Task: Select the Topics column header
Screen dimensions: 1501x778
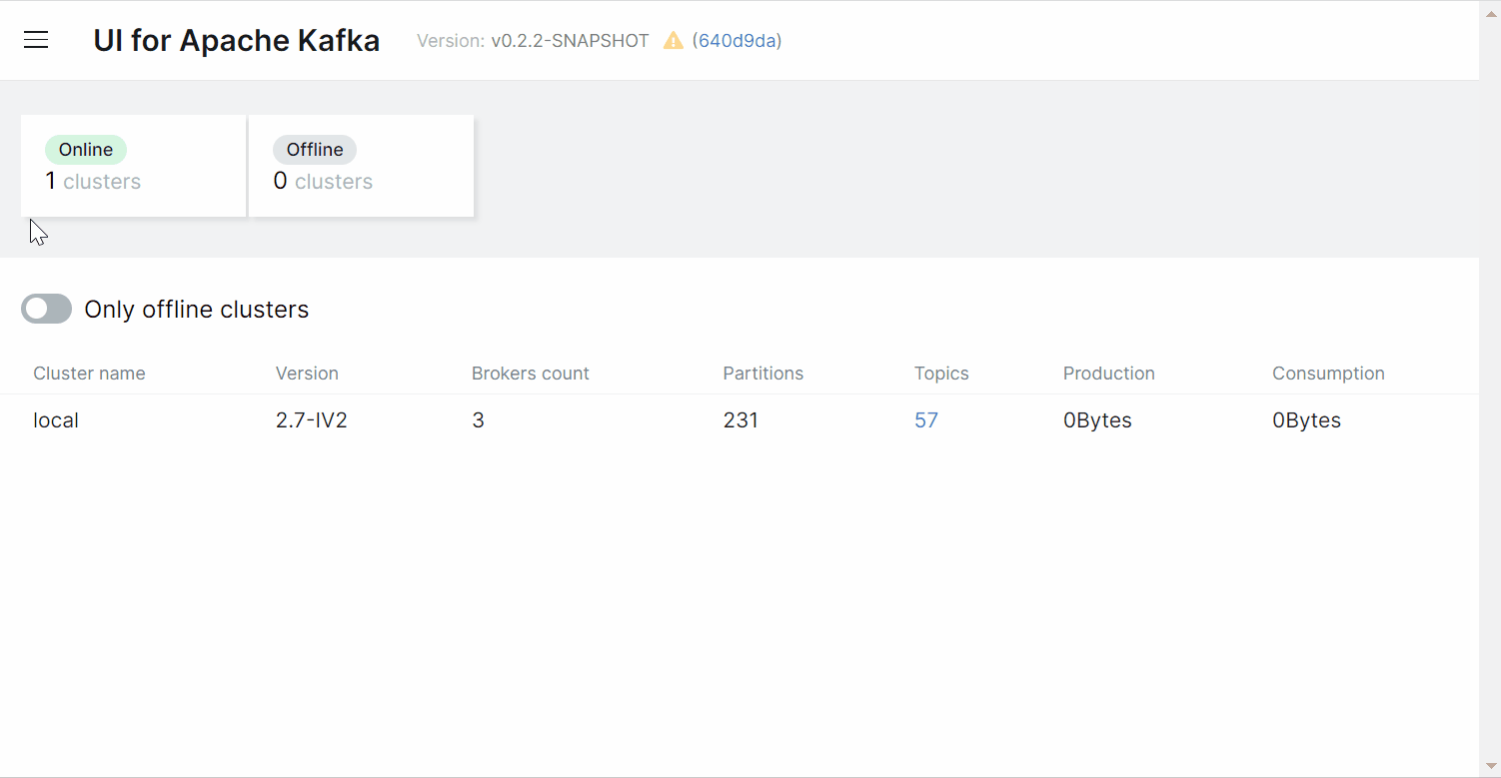Action: click(940, 373)
